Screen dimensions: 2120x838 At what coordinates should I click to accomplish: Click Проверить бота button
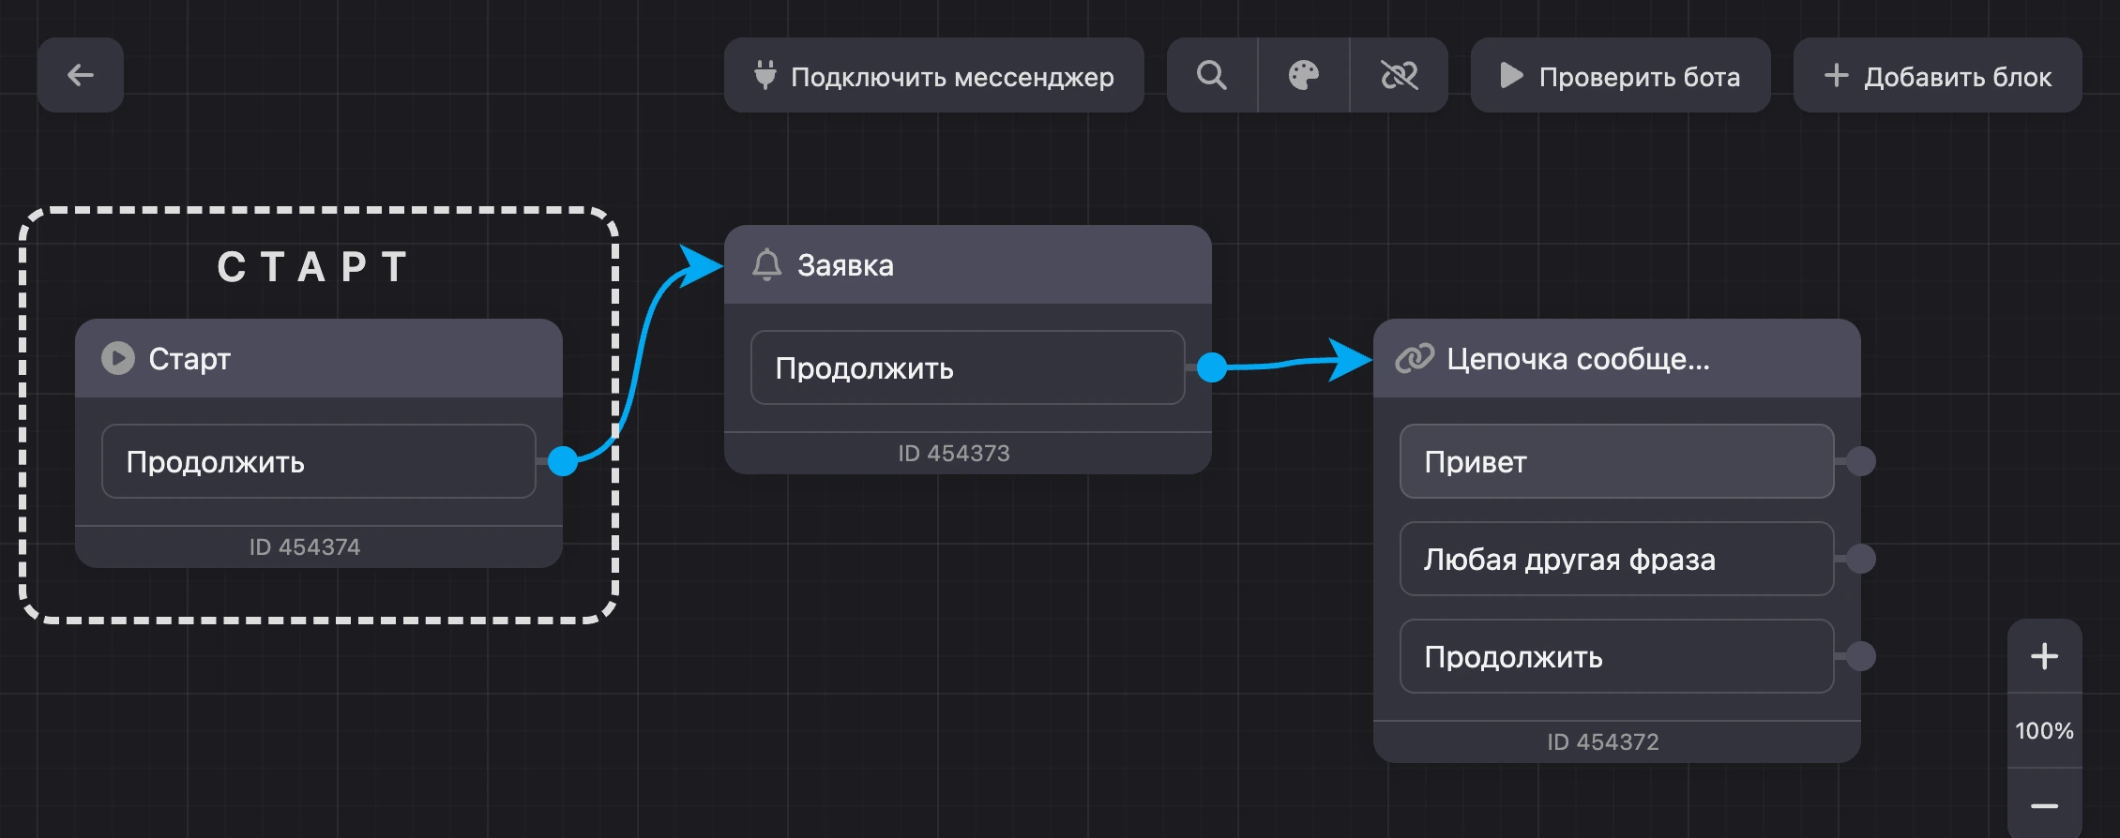[x=1620, y=75]
